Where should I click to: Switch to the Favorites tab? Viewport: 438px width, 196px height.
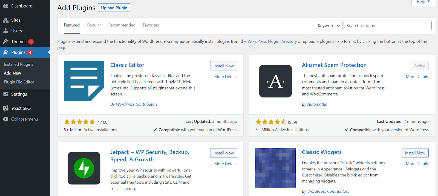(x=151, y=25)
